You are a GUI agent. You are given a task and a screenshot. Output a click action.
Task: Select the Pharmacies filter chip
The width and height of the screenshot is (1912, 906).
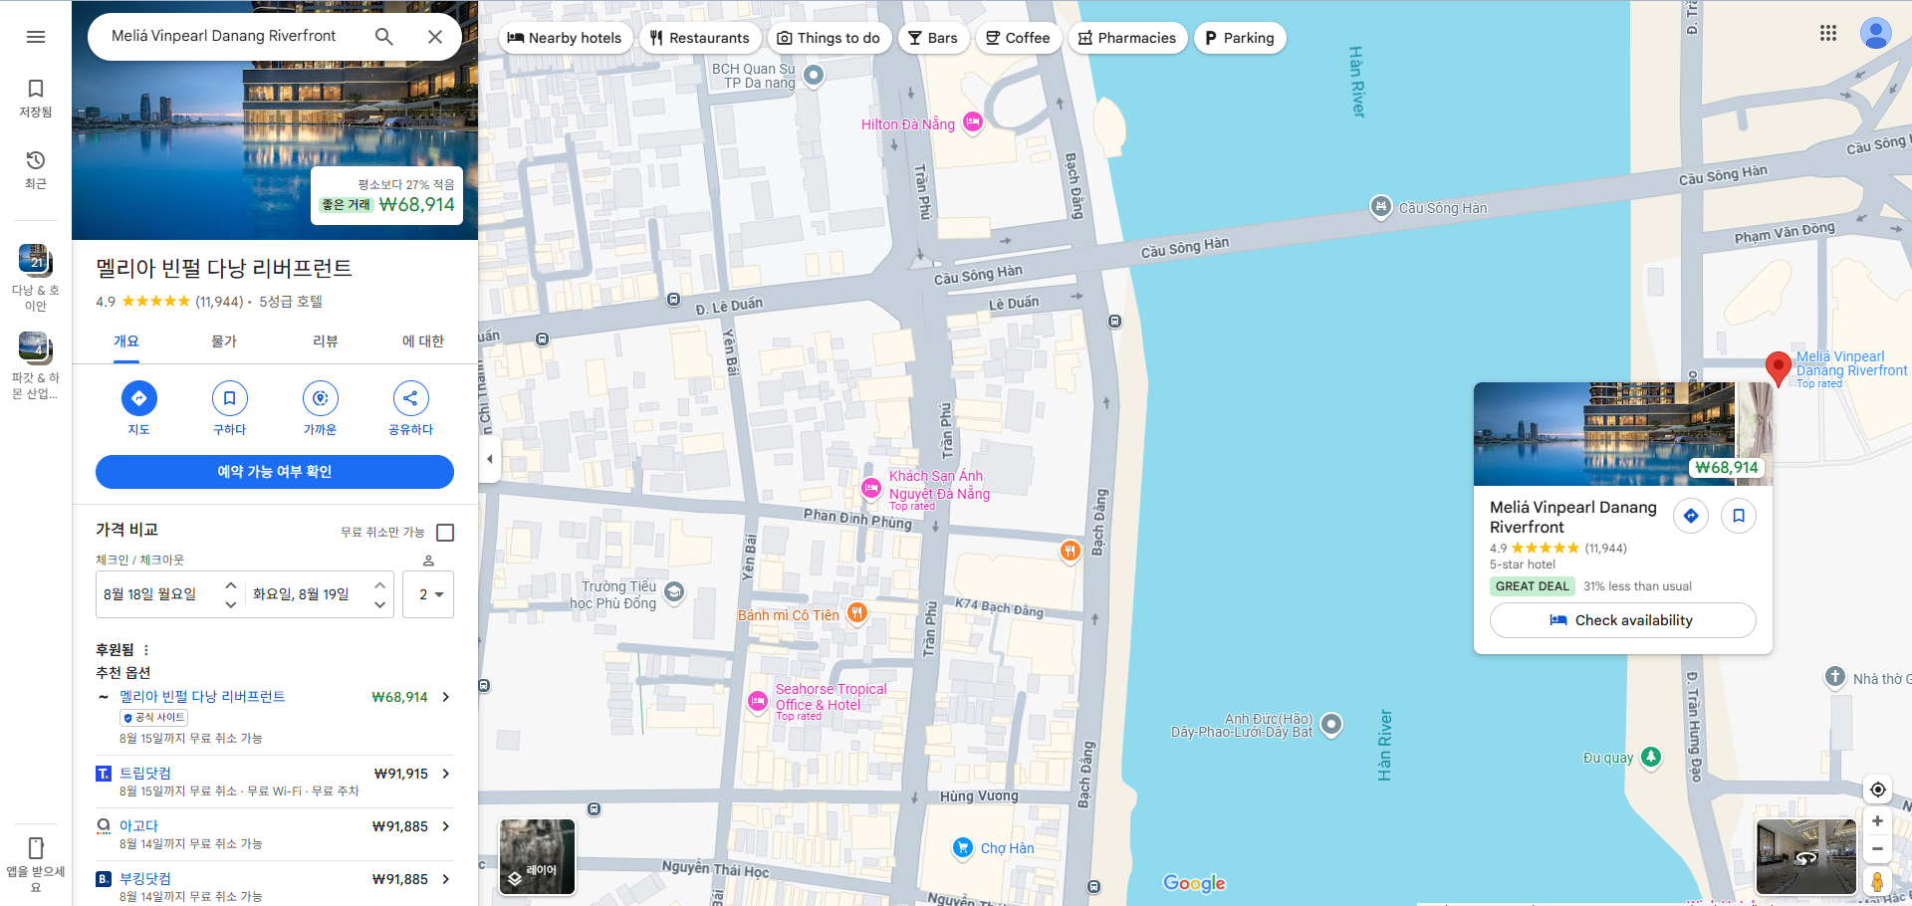[x=1127, y=38]
